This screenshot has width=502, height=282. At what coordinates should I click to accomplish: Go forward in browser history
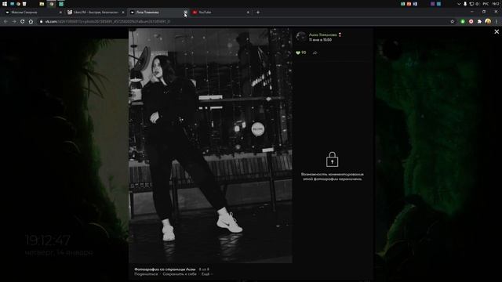(14, 21)
